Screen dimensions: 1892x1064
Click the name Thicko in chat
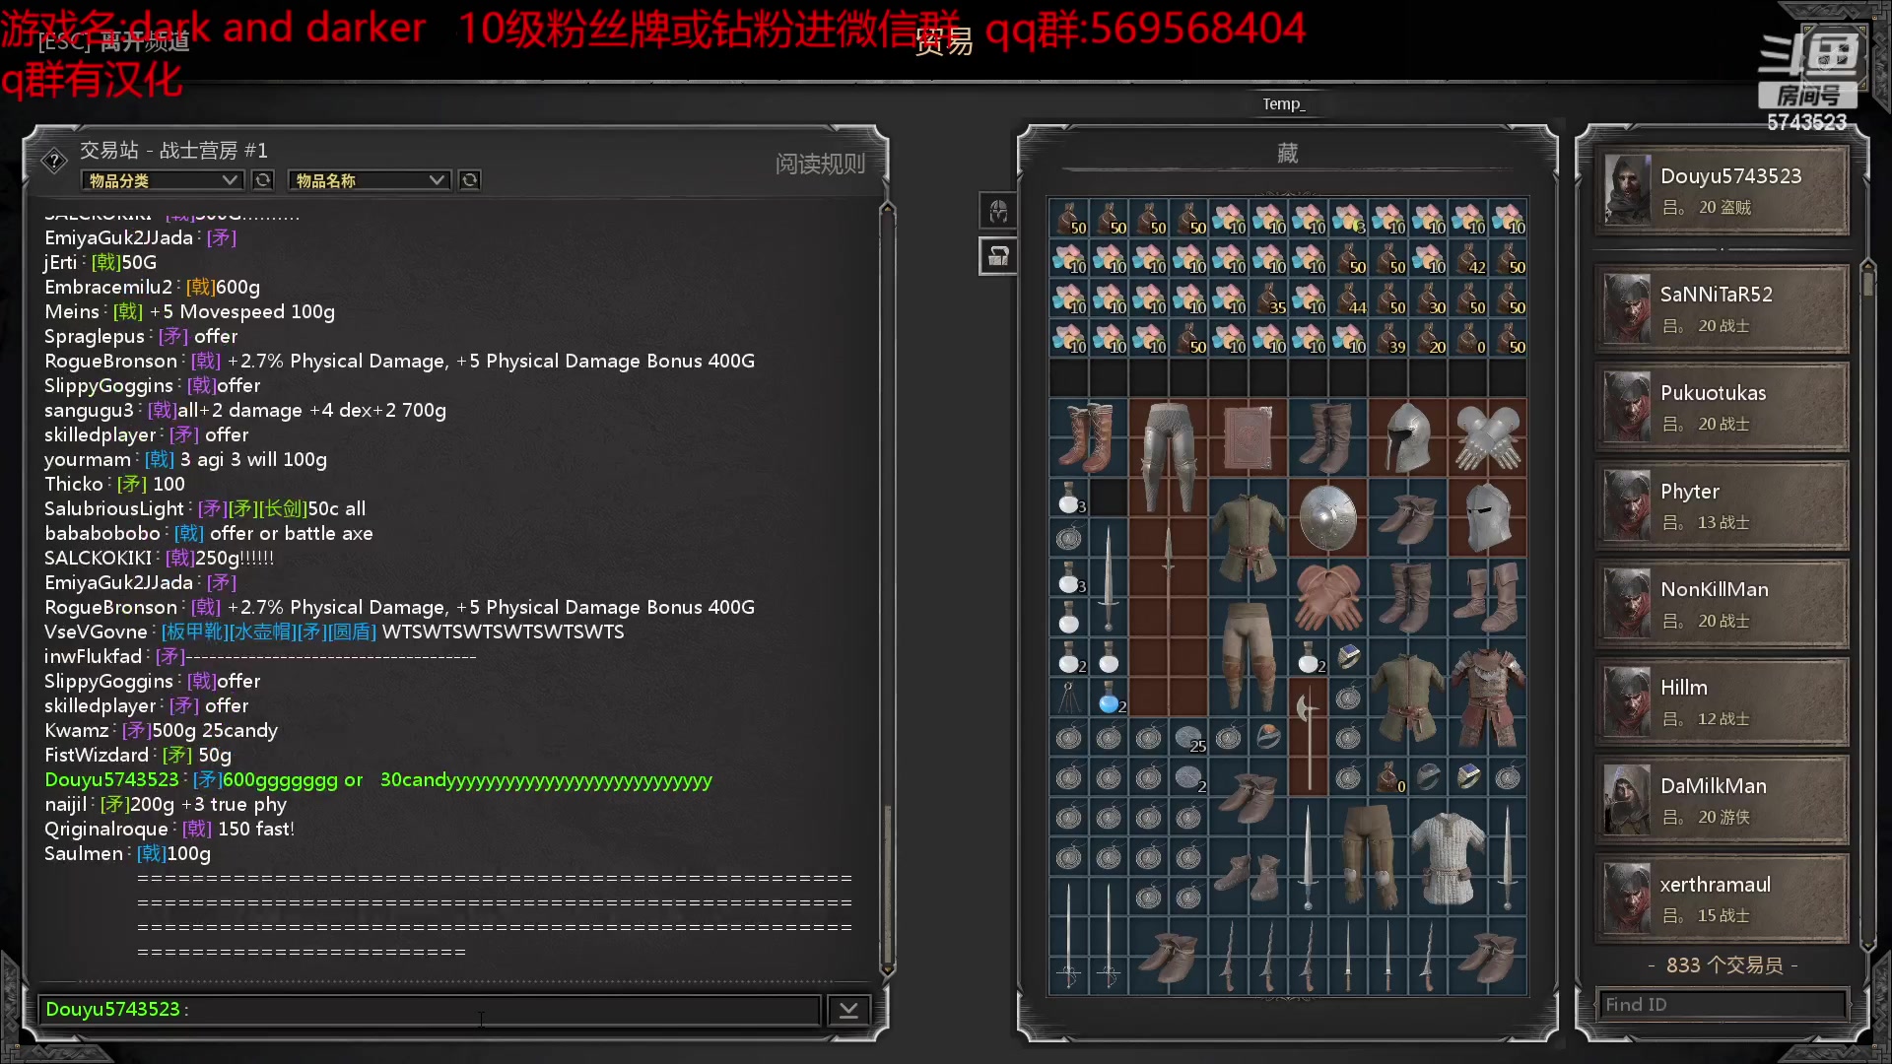click(x=74, y=485)
